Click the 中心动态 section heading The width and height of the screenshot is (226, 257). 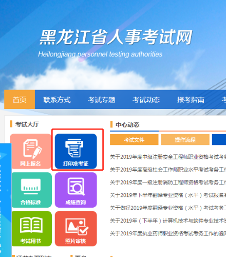pyautogui.click(x=127, y=124)
